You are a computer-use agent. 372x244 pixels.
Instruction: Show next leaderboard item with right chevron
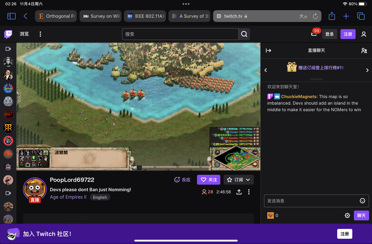point(367,70)
